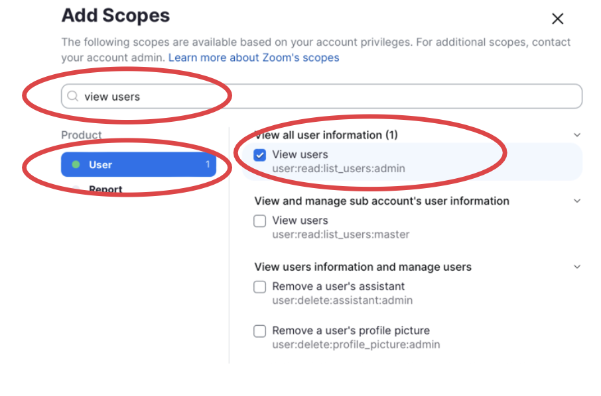Click View and manage sub account's heading
Screen dimensions: 601x396
pyautogui.click(x=381, y=201)
